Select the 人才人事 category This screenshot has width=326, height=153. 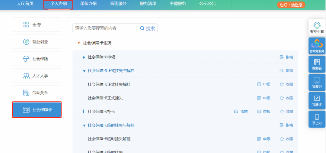[x=37, y=76]
